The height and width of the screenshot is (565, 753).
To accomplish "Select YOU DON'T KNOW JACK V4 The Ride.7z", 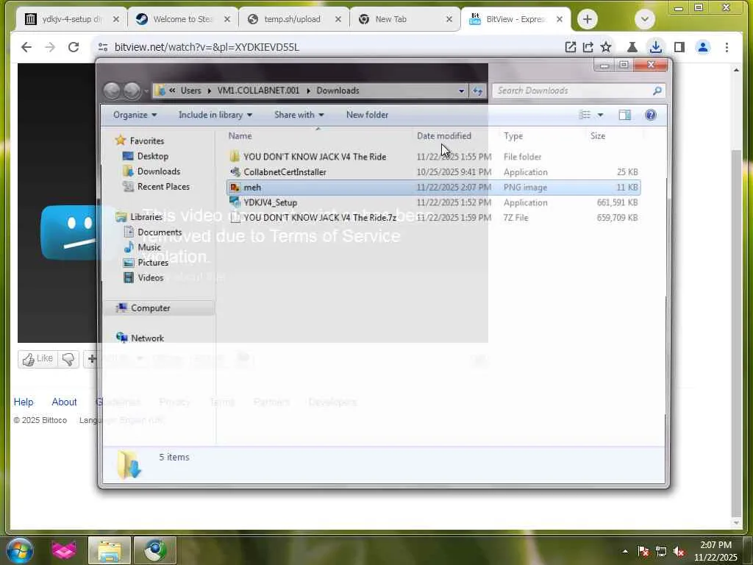I will click(x=433, y=218).
